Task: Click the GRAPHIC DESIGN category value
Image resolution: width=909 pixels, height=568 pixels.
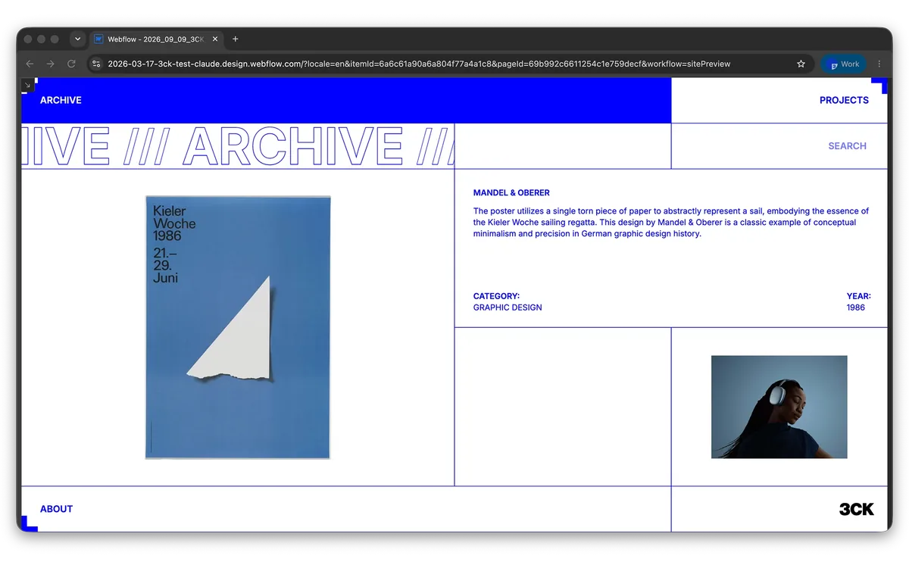Action: [x=508, y=307]
